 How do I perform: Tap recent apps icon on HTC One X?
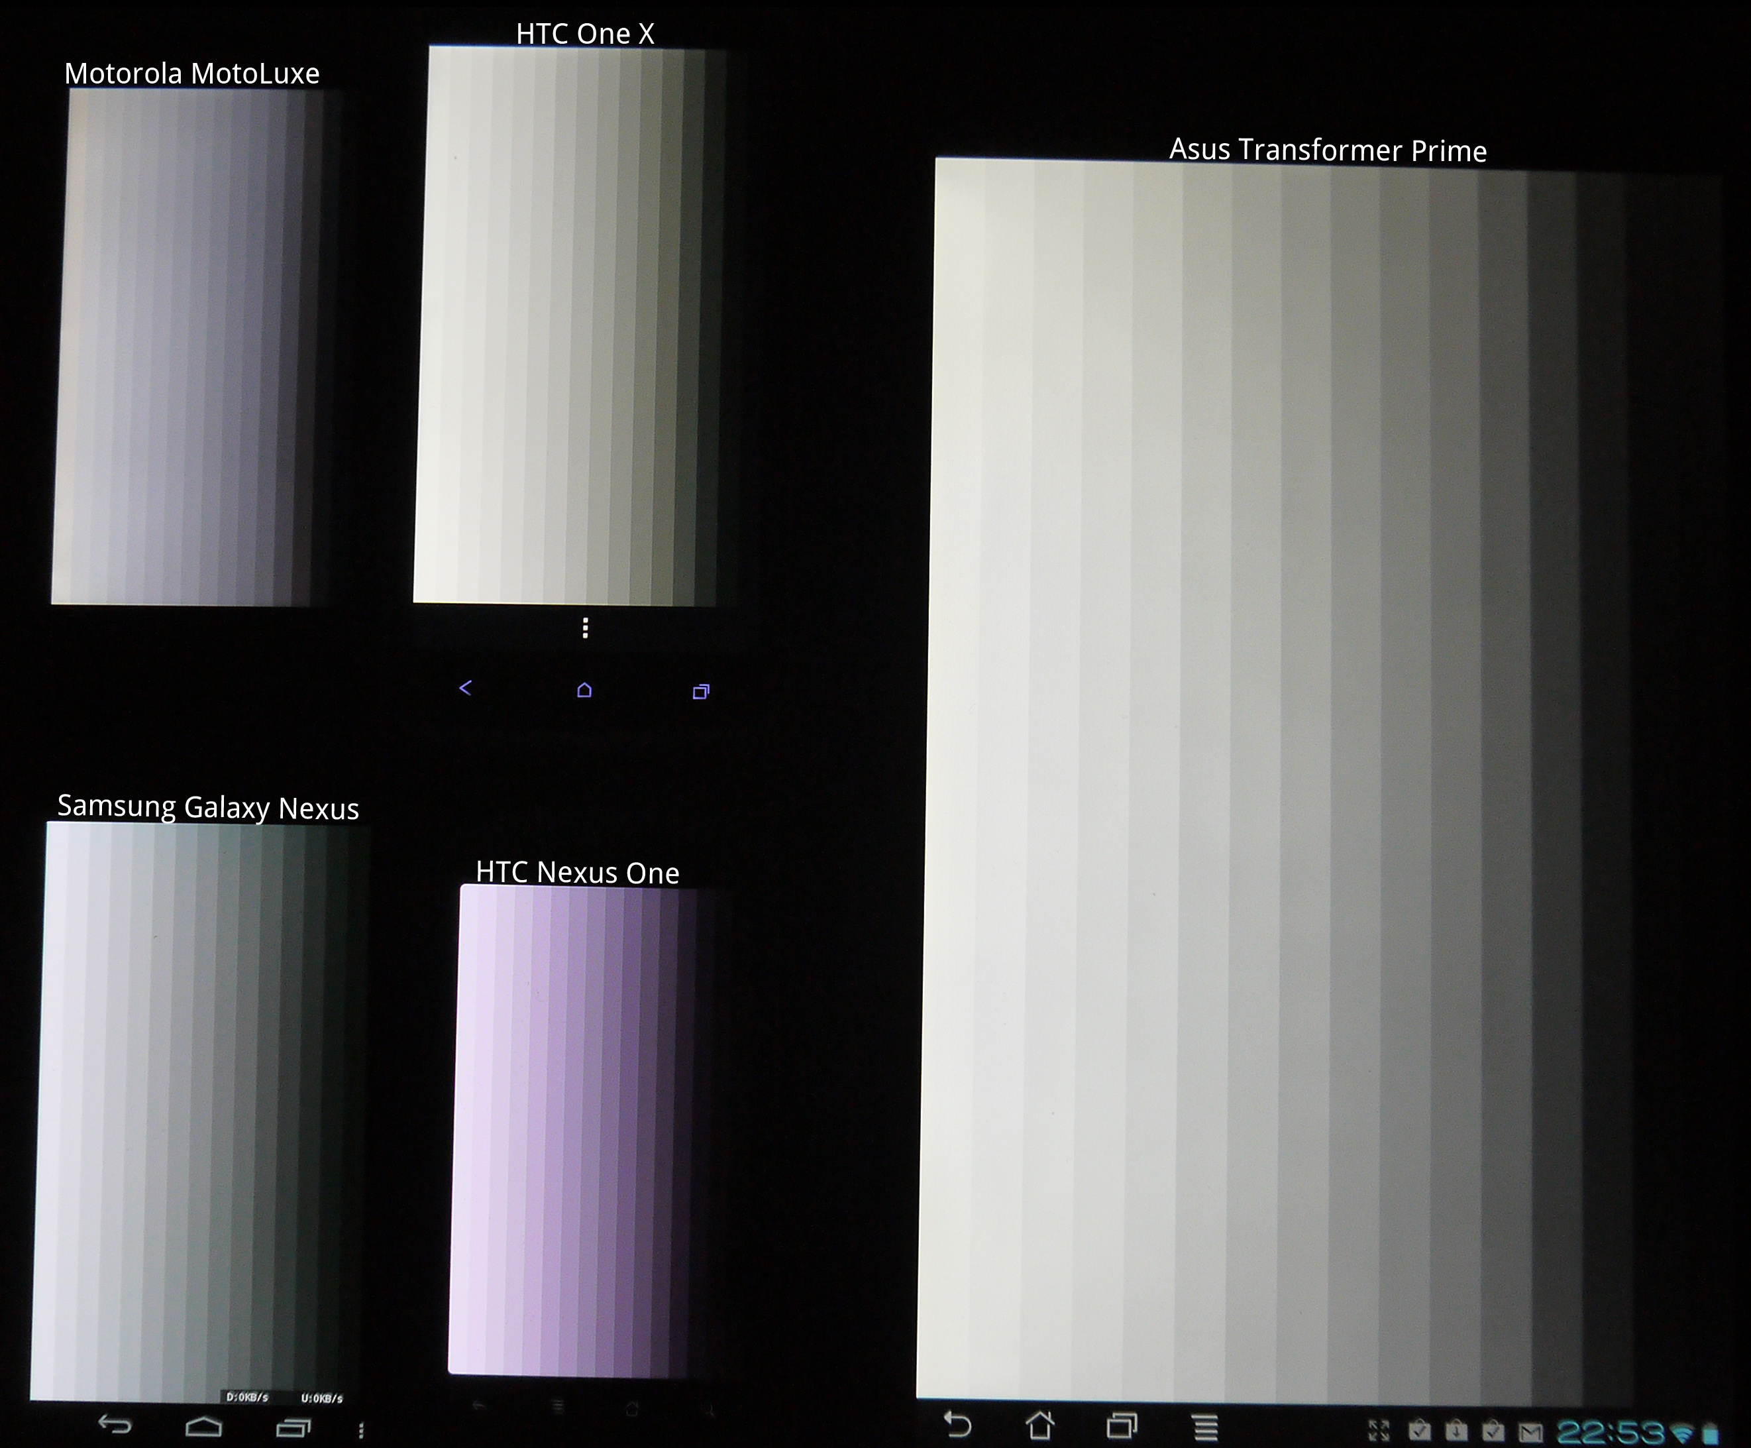701,691
